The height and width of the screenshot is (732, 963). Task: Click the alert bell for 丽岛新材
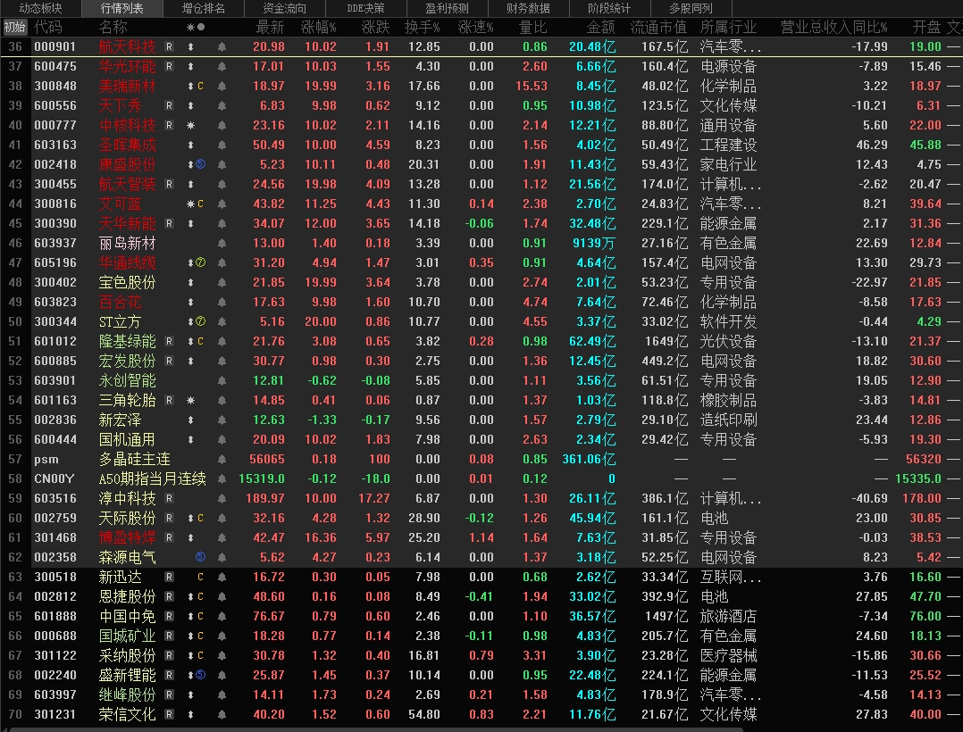tap(222, 243)
